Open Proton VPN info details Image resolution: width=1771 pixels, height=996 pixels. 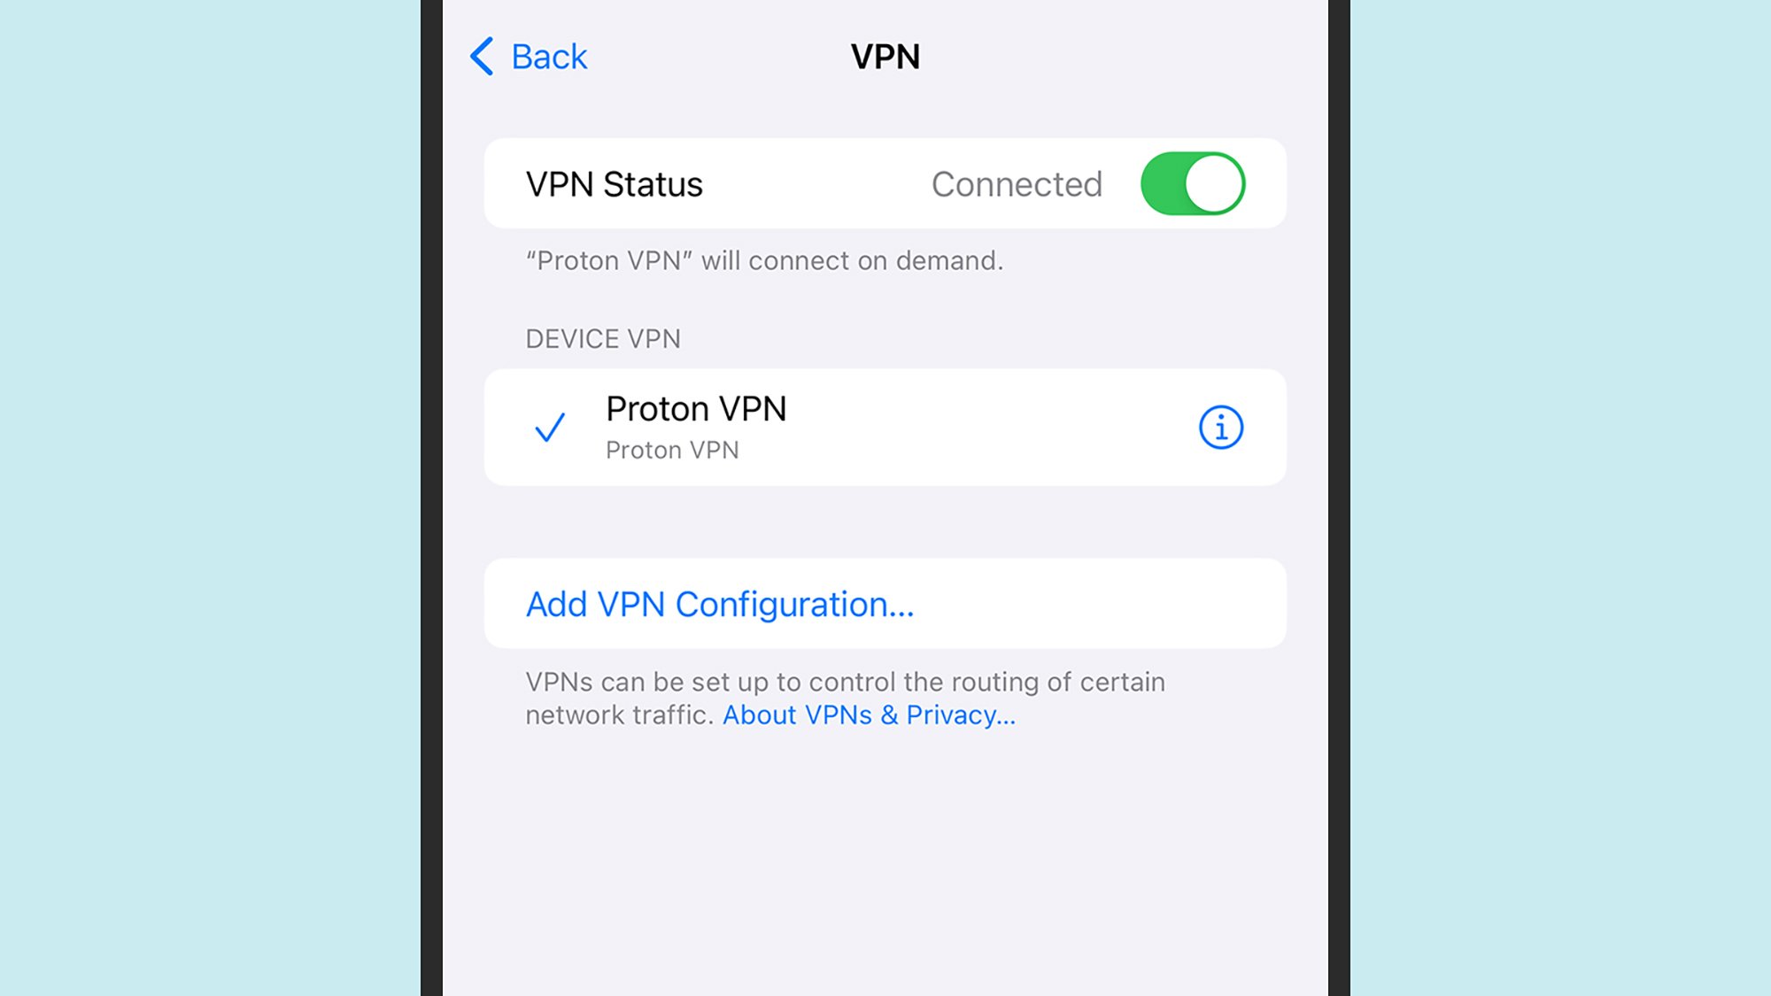pyautogui.click(x=1220, y=427)
